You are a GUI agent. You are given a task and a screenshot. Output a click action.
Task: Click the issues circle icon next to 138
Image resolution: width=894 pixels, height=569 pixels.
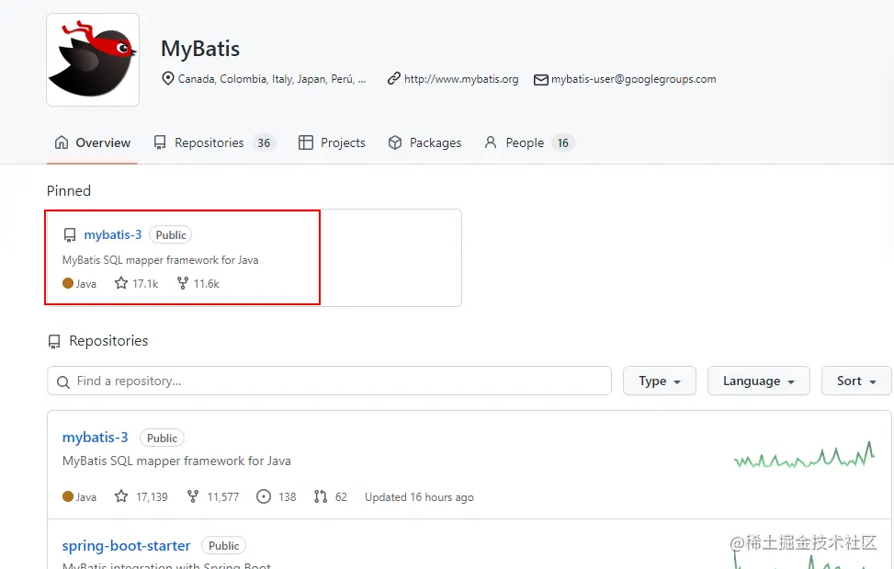264,496
